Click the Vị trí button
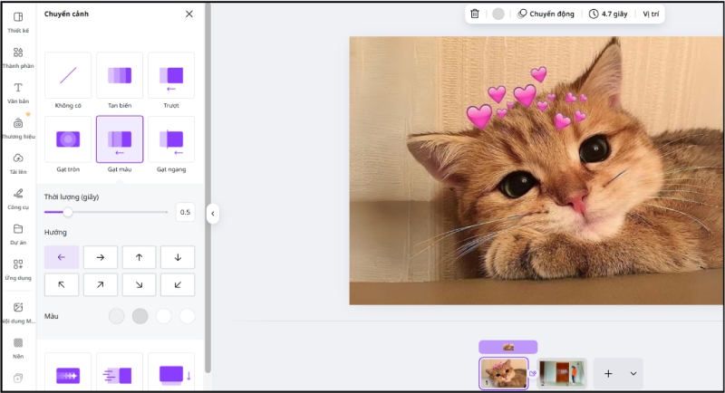The width and height of the screenshot is (725, 393). [651, 14]
